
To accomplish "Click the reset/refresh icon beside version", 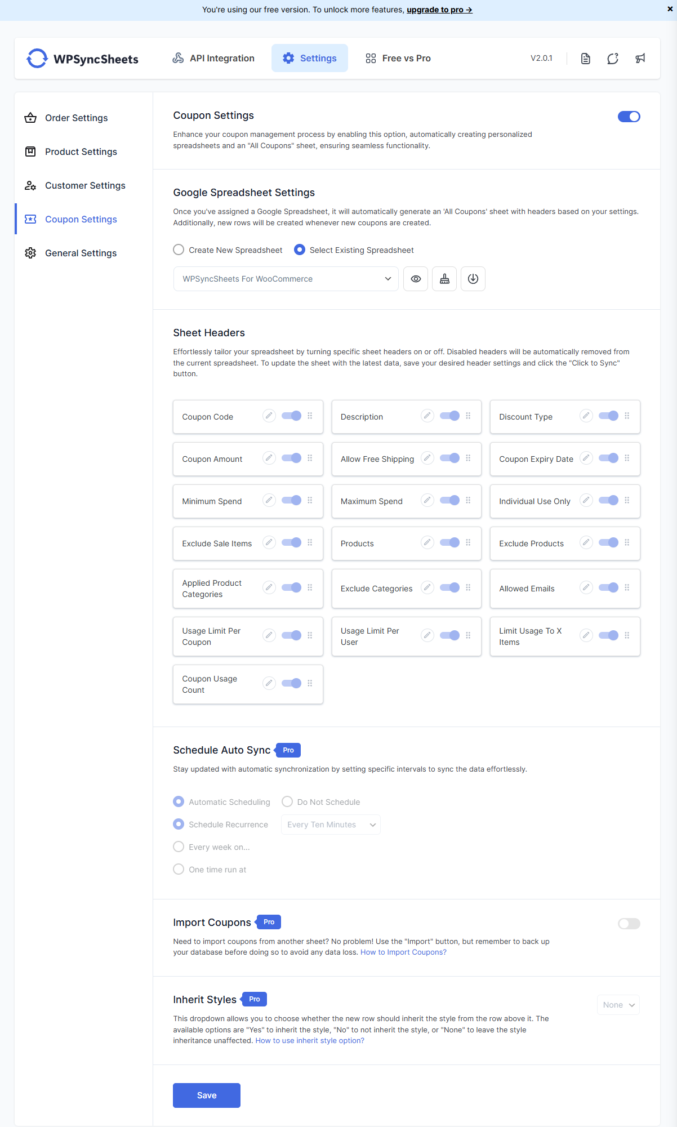I will tap(613, 59).
